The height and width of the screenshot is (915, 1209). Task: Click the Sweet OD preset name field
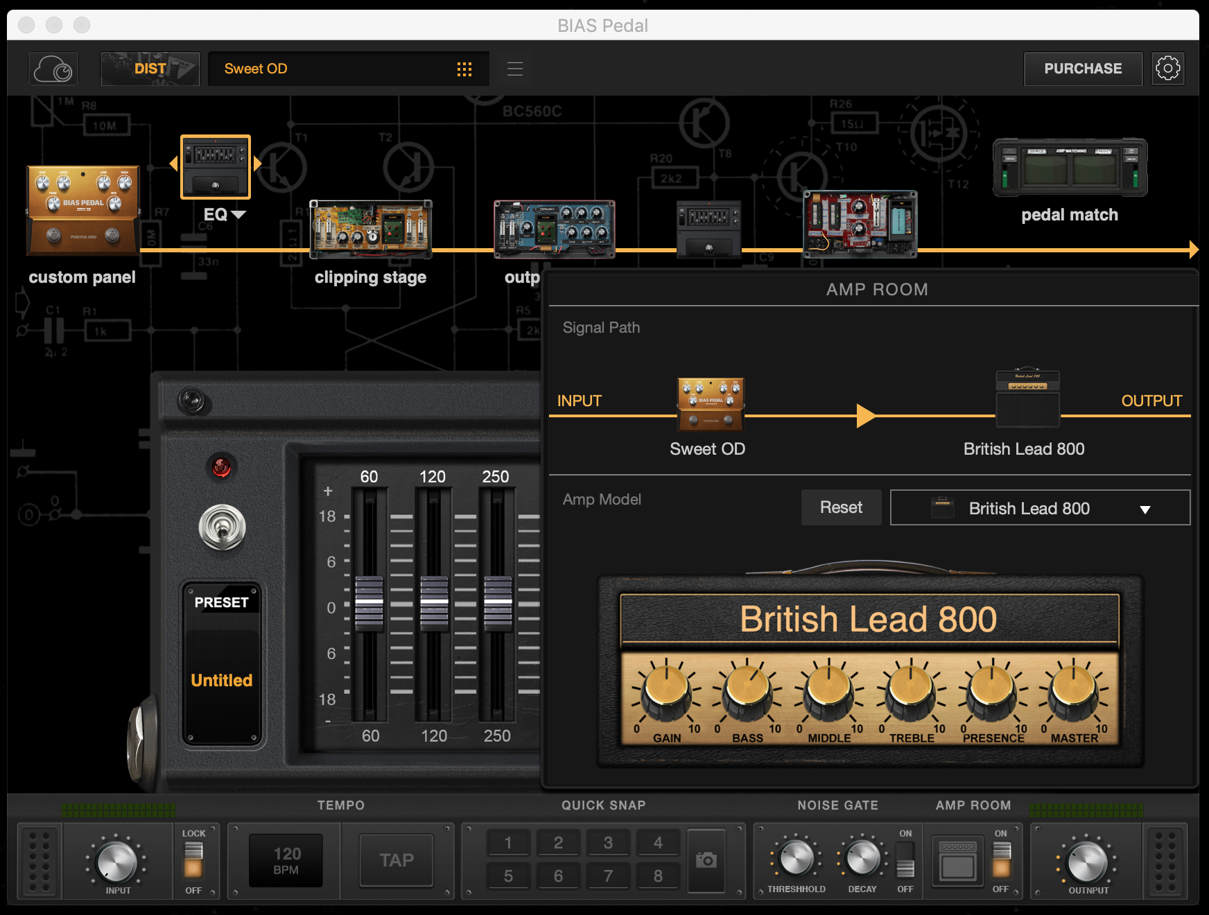point(349,69)
